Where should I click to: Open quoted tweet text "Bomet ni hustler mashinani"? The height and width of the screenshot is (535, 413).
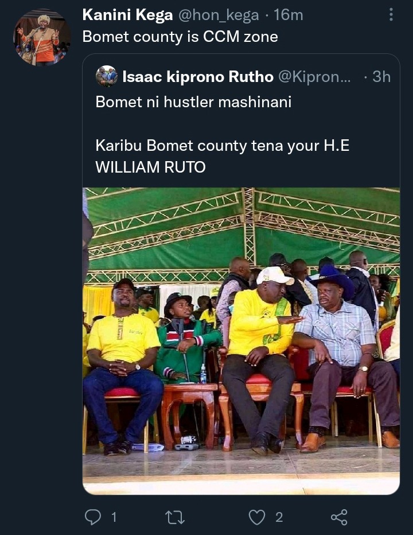click(193, 101)
